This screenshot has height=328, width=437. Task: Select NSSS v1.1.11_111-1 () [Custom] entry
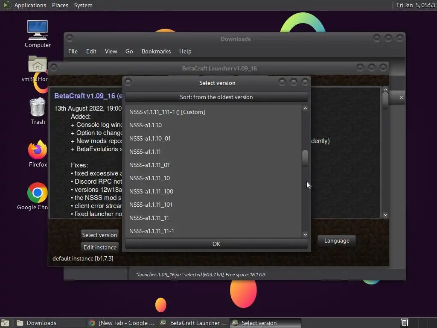pos(213,112)
